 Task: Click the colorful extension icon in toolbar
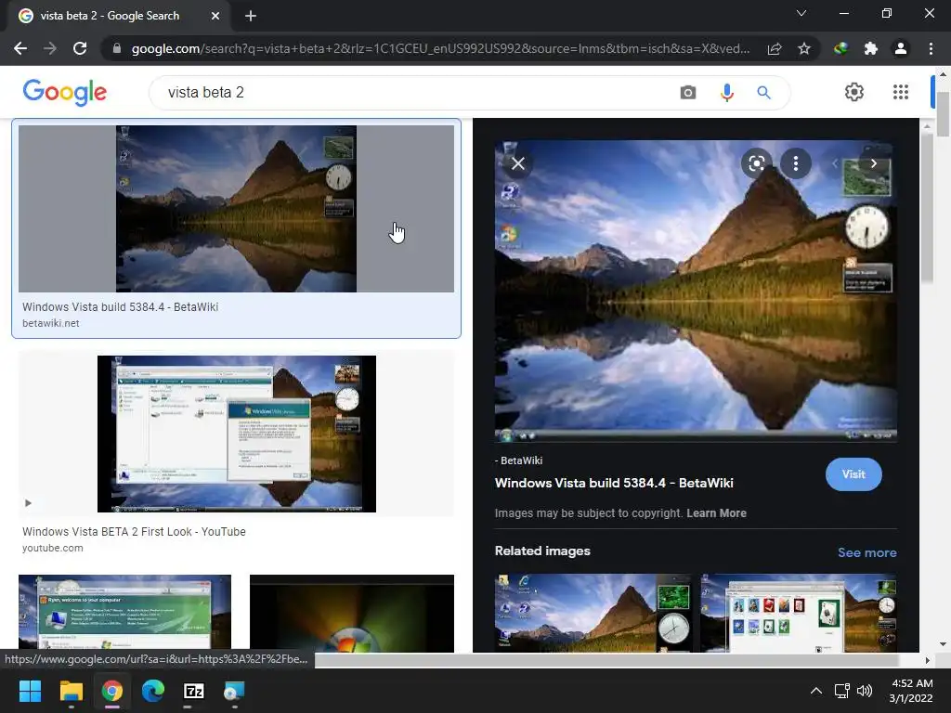click(x=840, y=48)
